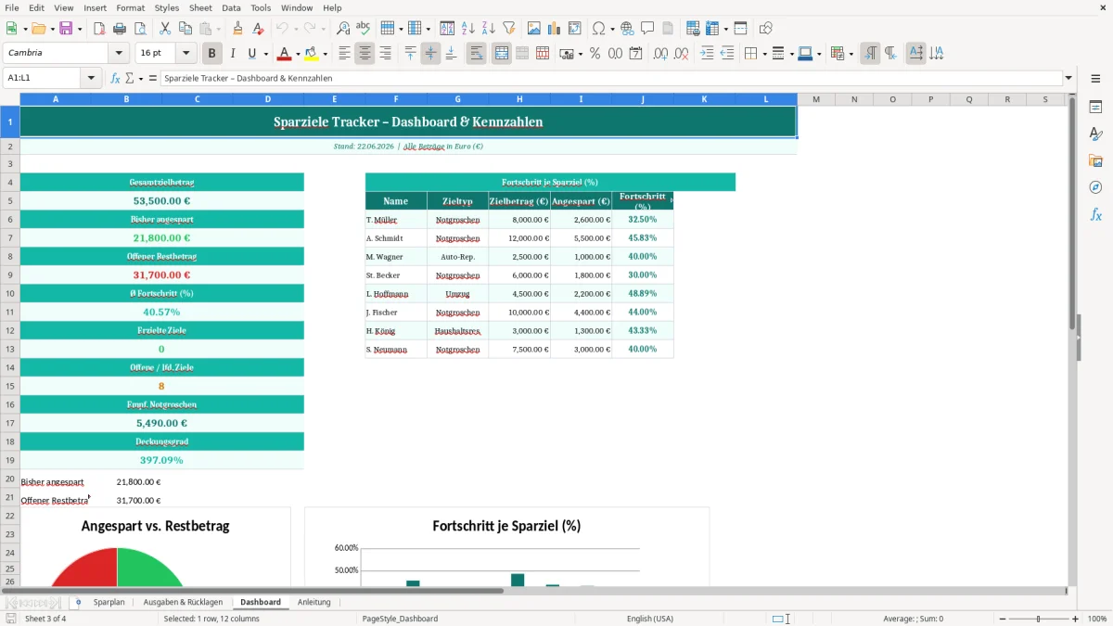
Task: Open sidebar Gallery panel
Action: click(1095, 160)
